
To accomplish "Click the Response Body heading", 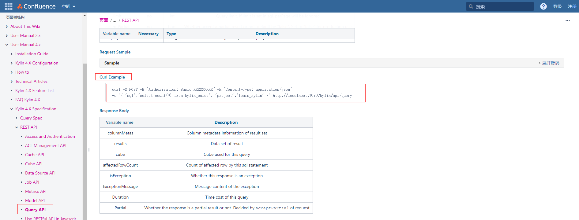I will point(114,111).
